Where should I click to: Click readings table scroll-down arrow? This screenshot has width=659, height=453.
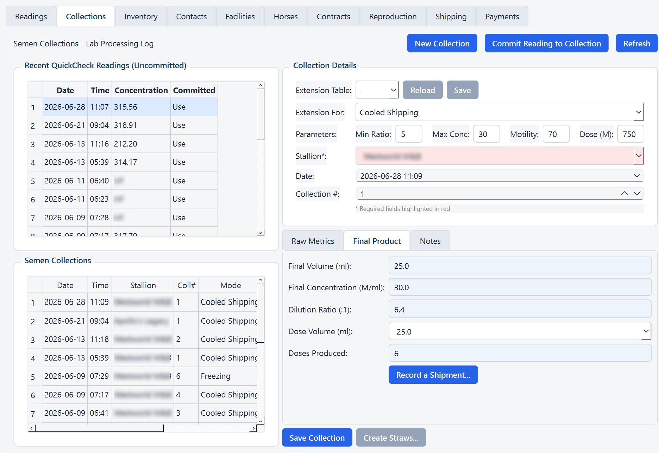click(x=261, y=232)
